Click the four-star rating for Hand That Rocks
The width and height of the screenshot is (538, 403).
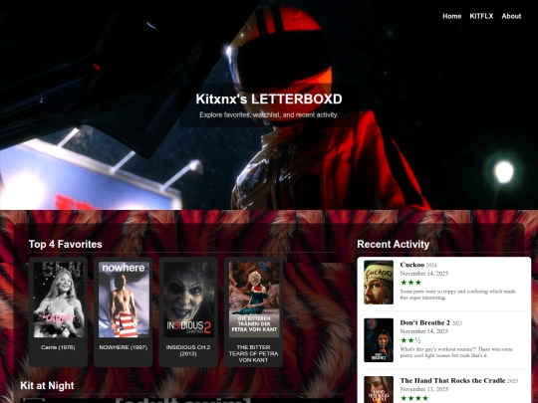pyautogui.click(x=414, y=398)
